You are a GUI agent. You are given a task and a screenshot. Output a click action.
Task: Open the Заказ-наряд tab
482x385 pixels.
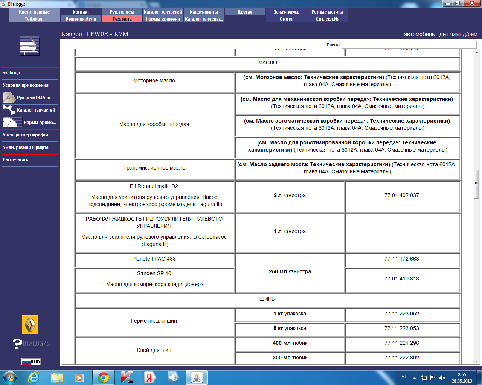(286, 12)
